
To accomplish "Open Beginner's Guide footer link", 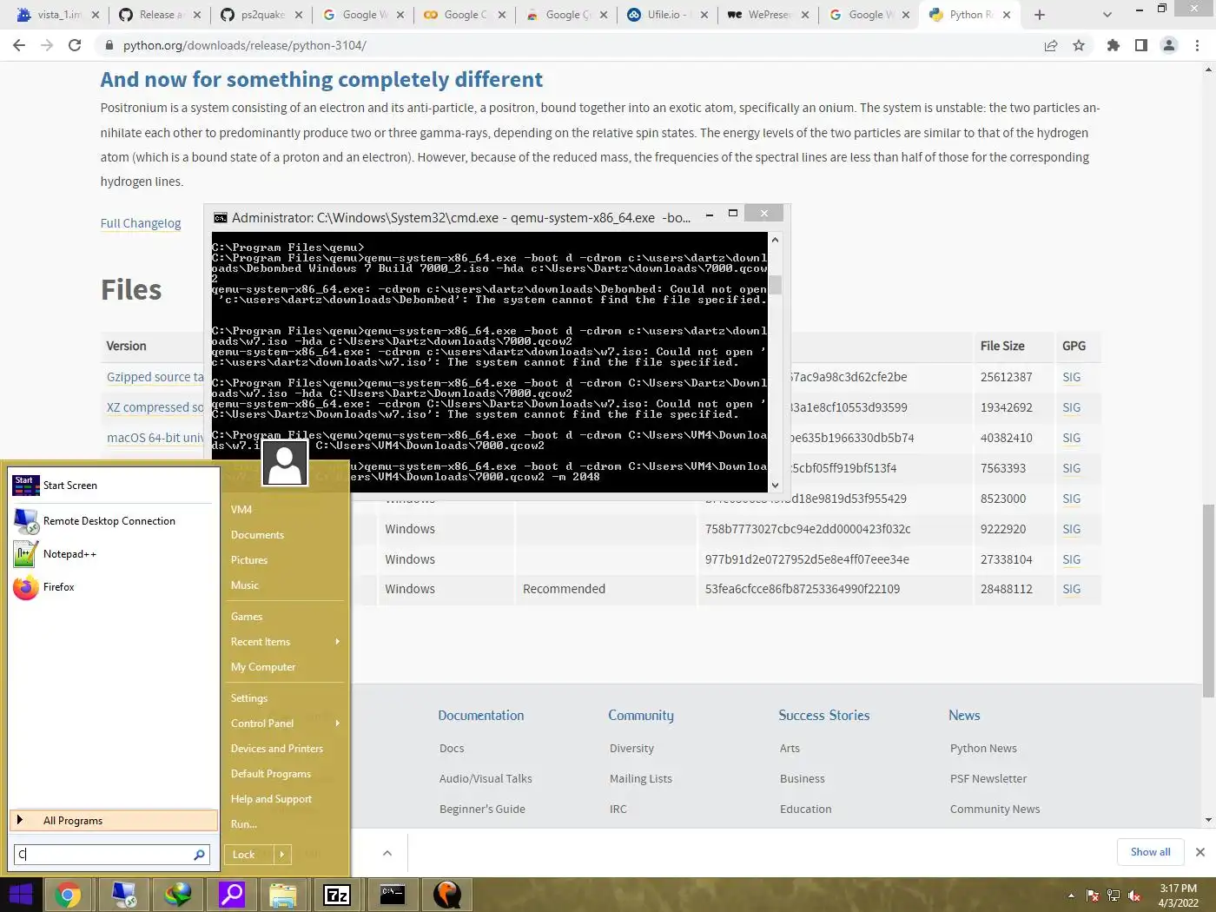I will tap(482, 810).
